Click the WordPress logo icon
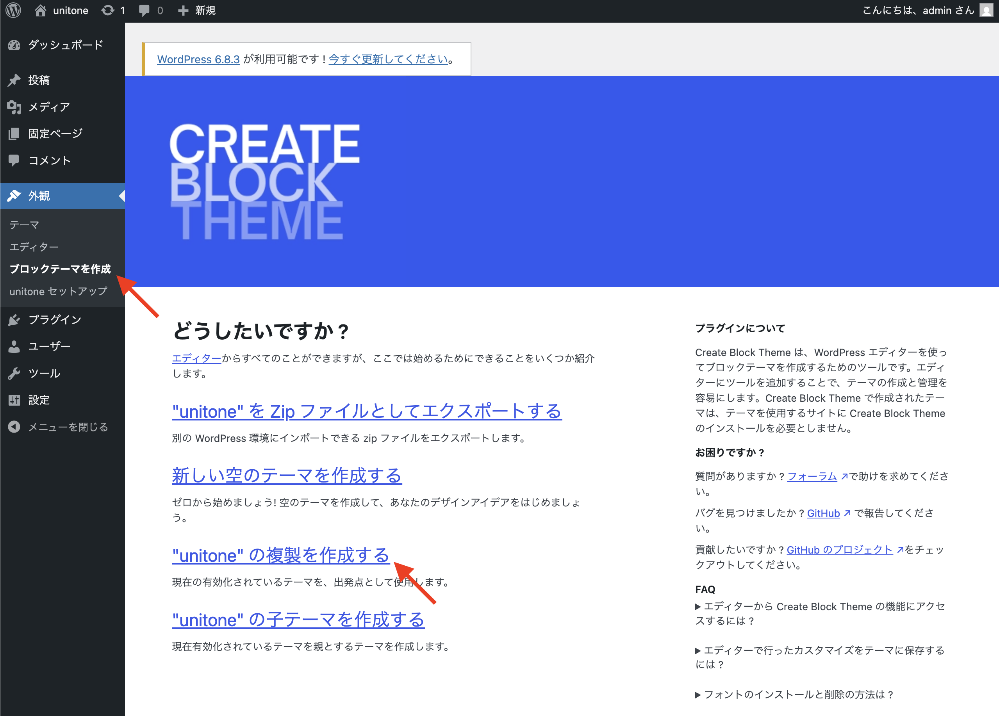Viewport: 999px width, 716px height. tap(14, 10)
